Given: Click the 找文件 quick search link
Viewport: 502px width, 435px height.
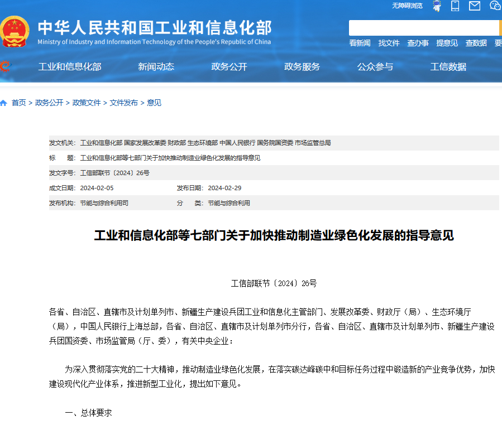Looking at the screenshot, I should (389, 43).
